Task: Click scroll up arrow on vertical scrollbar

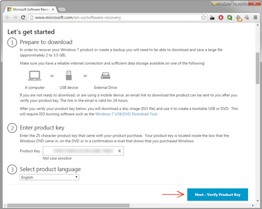Action: coord(258,25)
